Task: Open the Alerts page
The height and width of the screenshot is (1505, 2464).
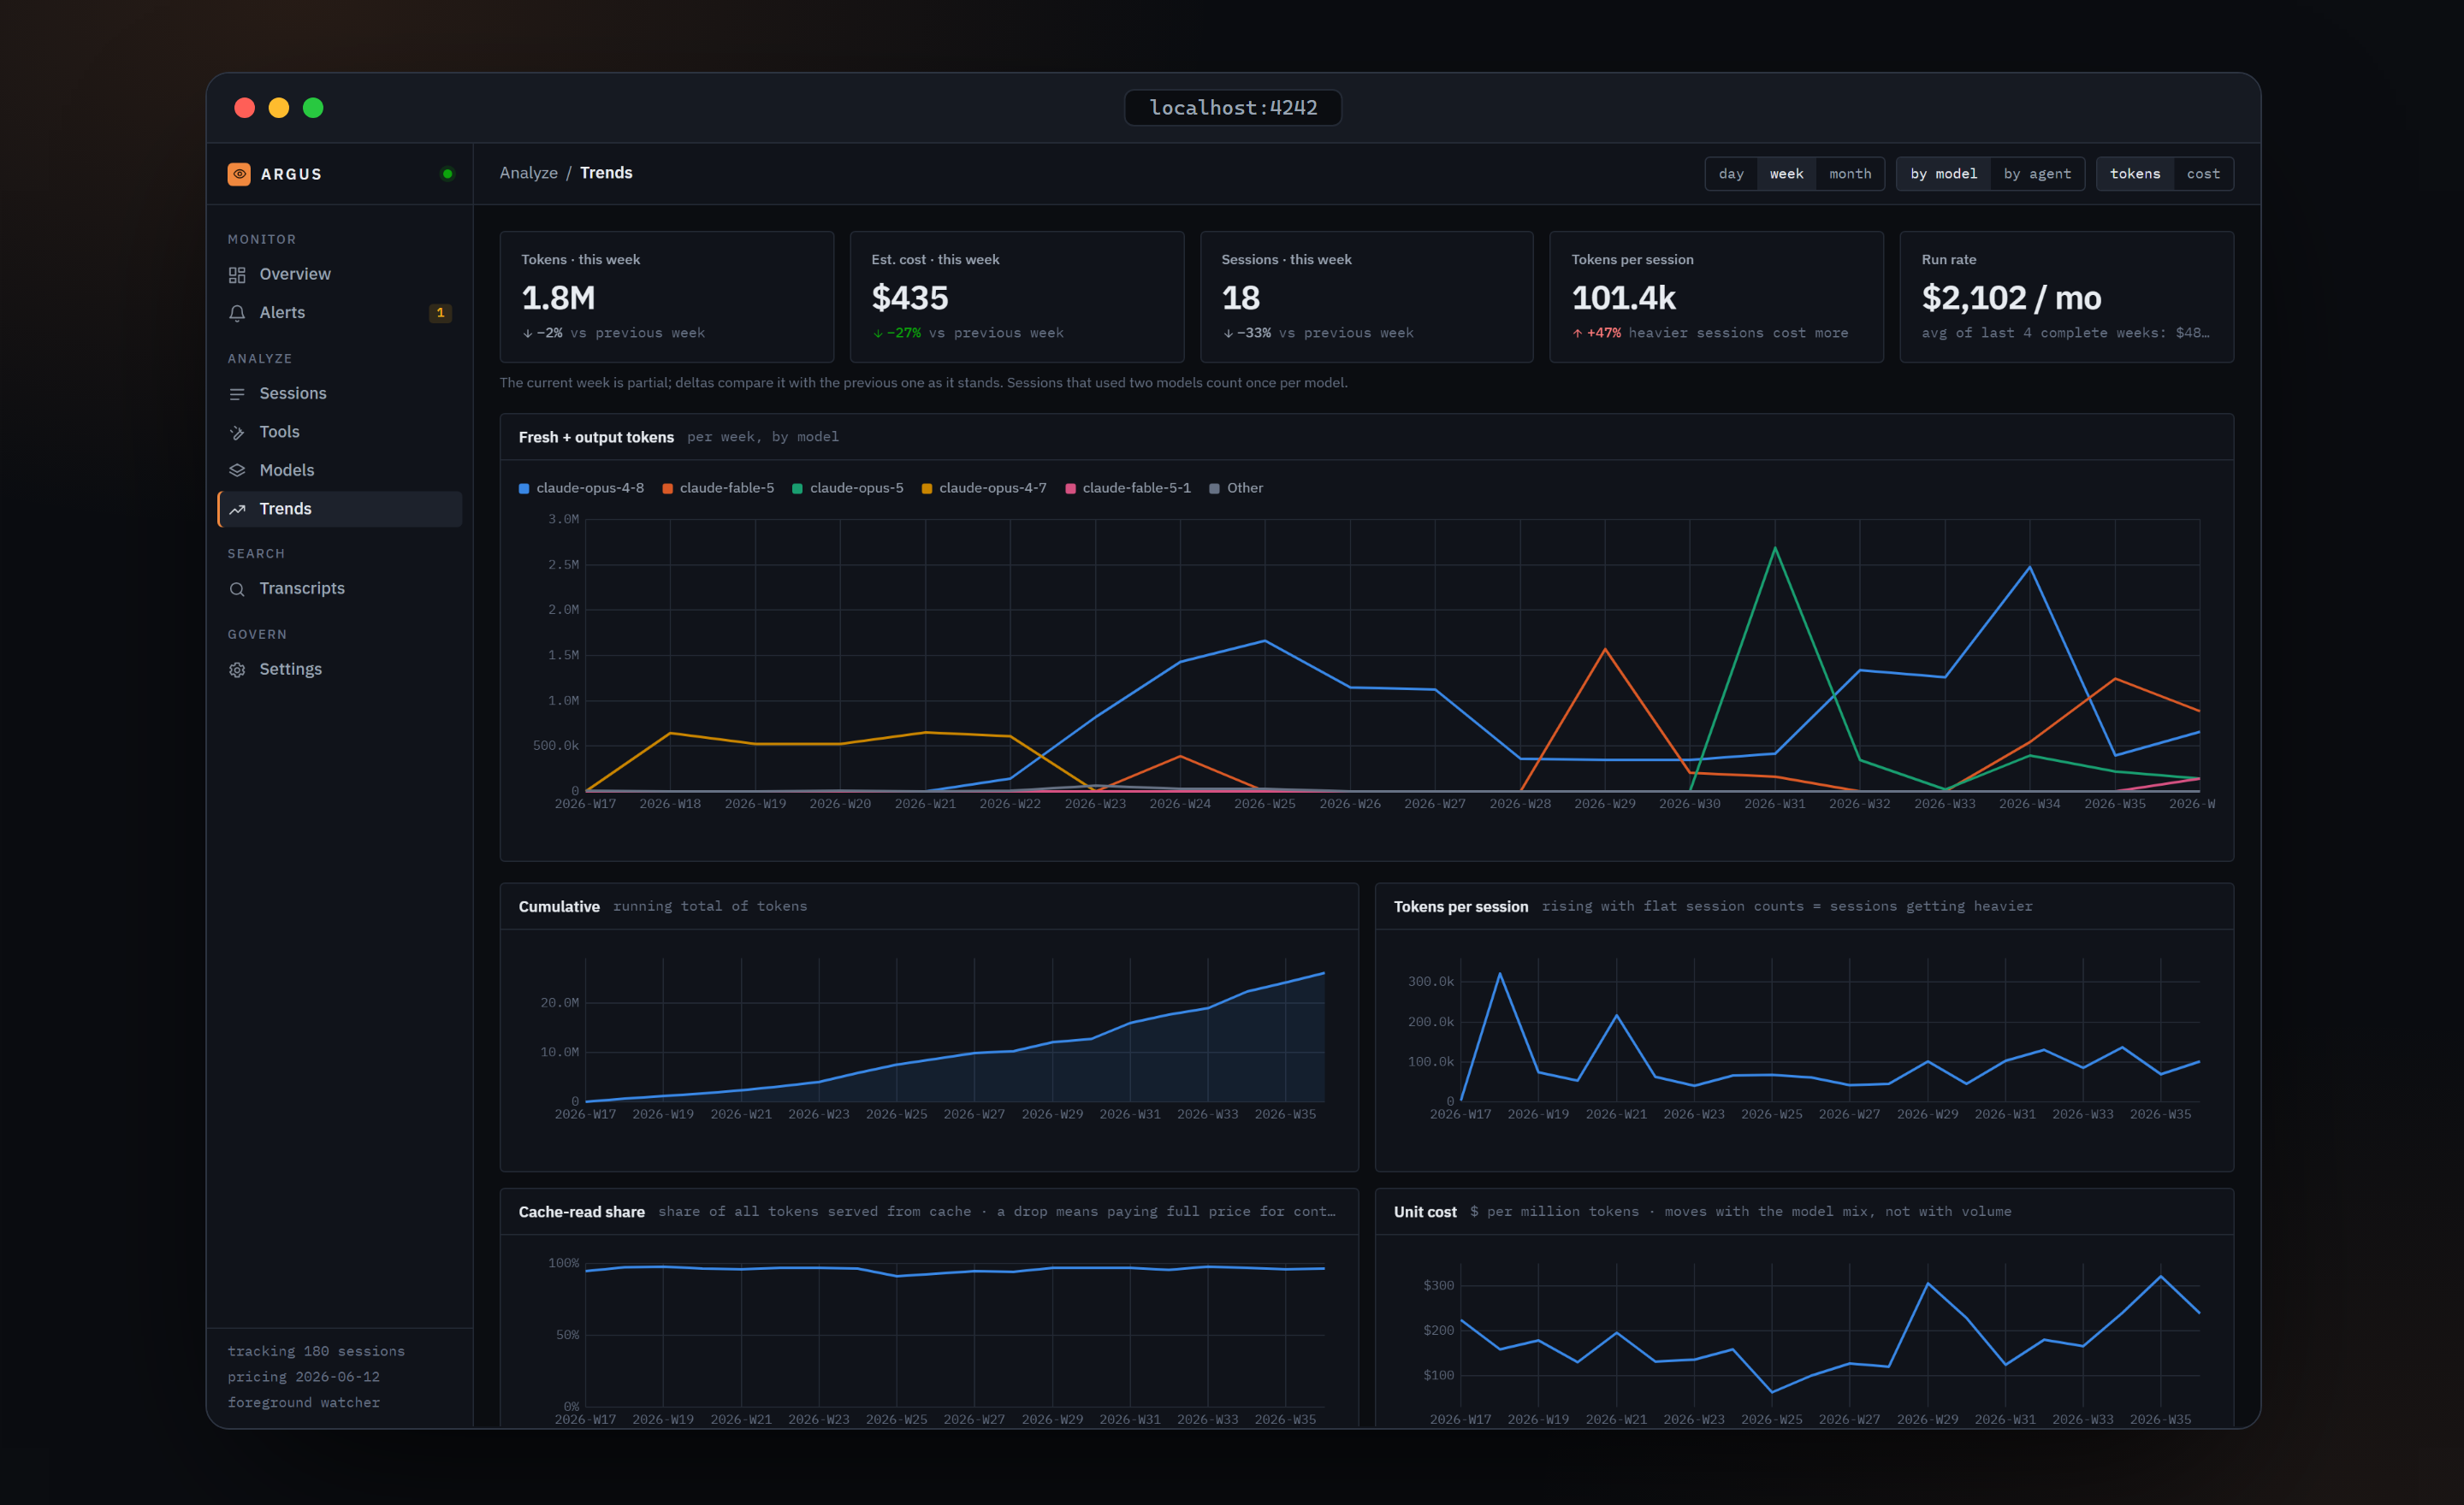Action: coord(340,313)
